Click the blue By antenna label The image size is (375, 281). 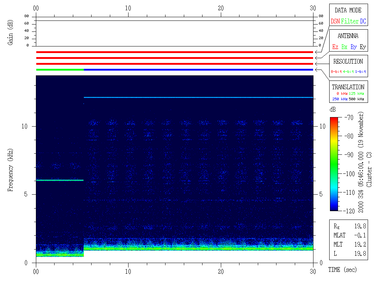click(x=353, y=47)
